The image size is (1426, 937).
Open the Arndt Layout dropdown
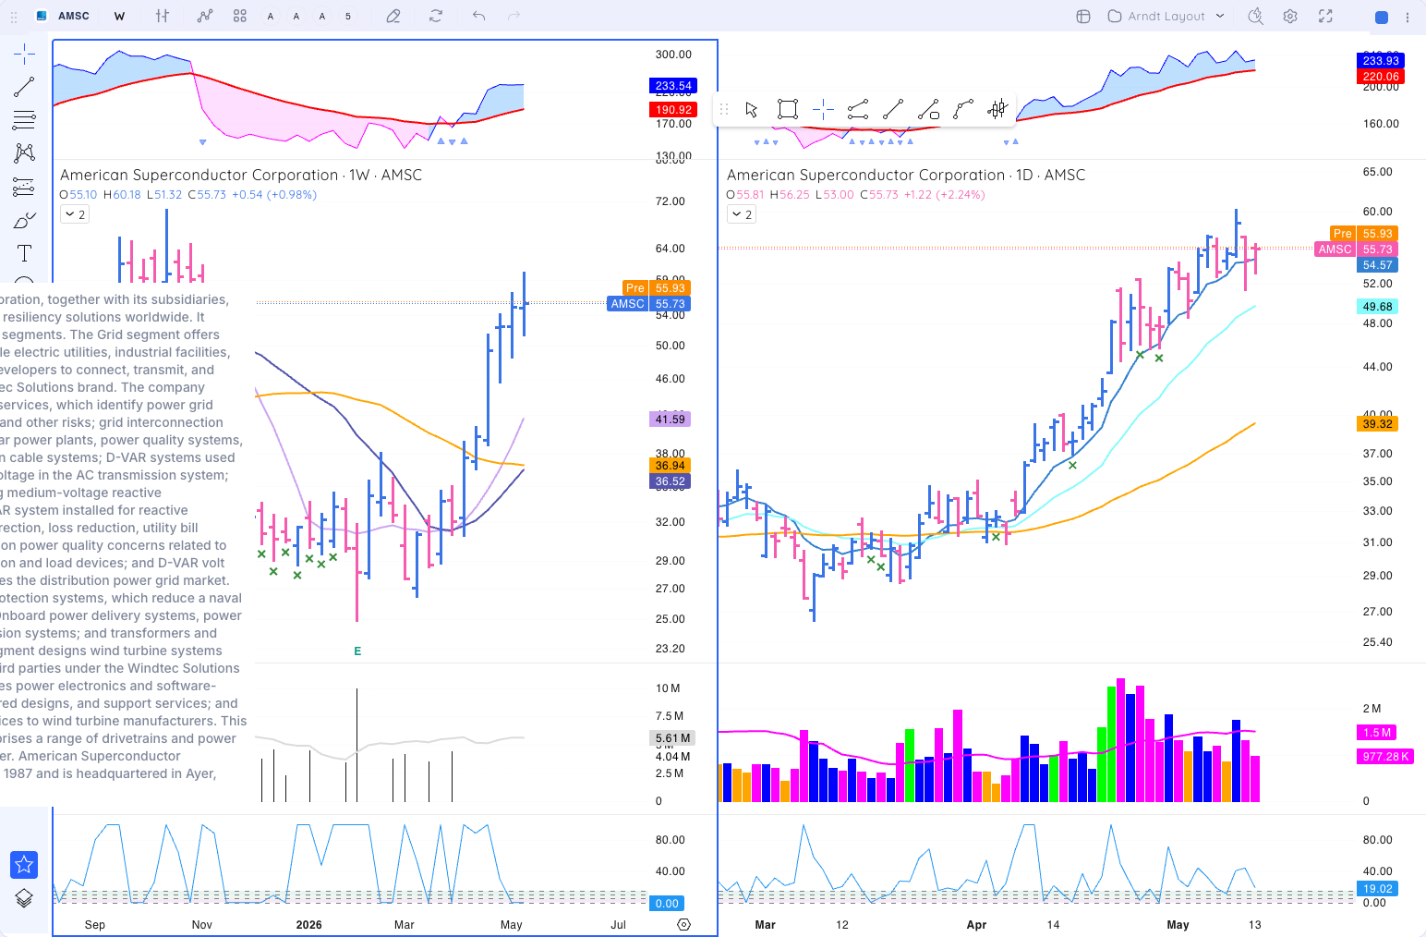point(1166,16)
